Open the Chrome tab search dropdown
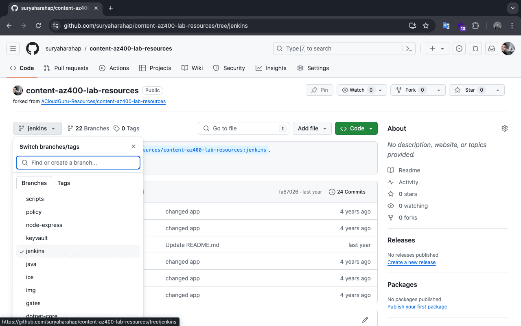This screenshot has width=521, height=326. (x=513, y=8)
